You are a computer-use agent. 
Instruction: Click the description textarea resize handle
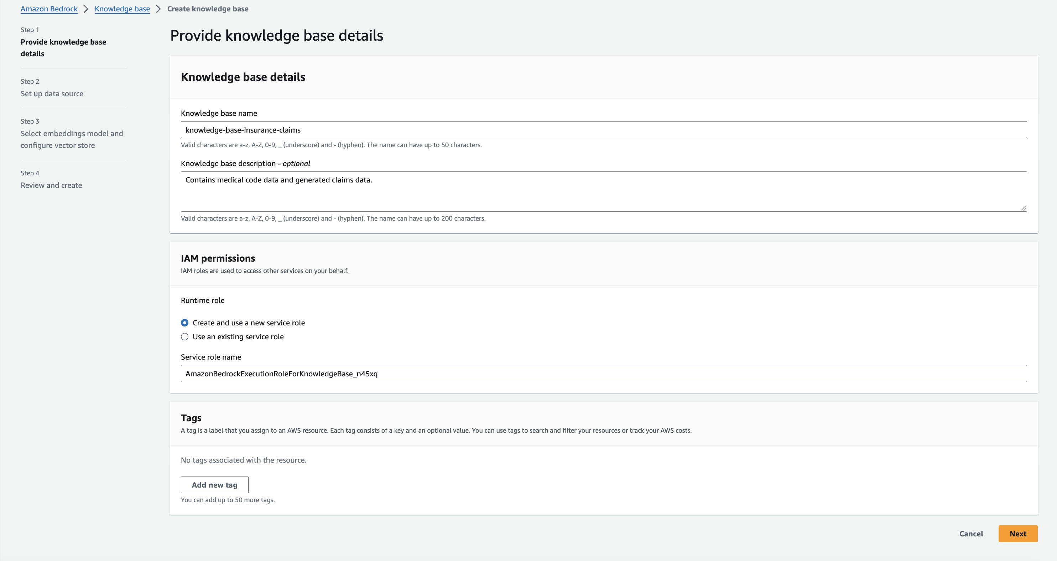point(1024,209)
